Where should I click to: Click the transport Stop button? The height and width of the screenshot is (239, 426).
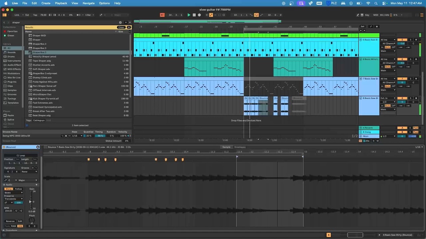tap(194, 15)
